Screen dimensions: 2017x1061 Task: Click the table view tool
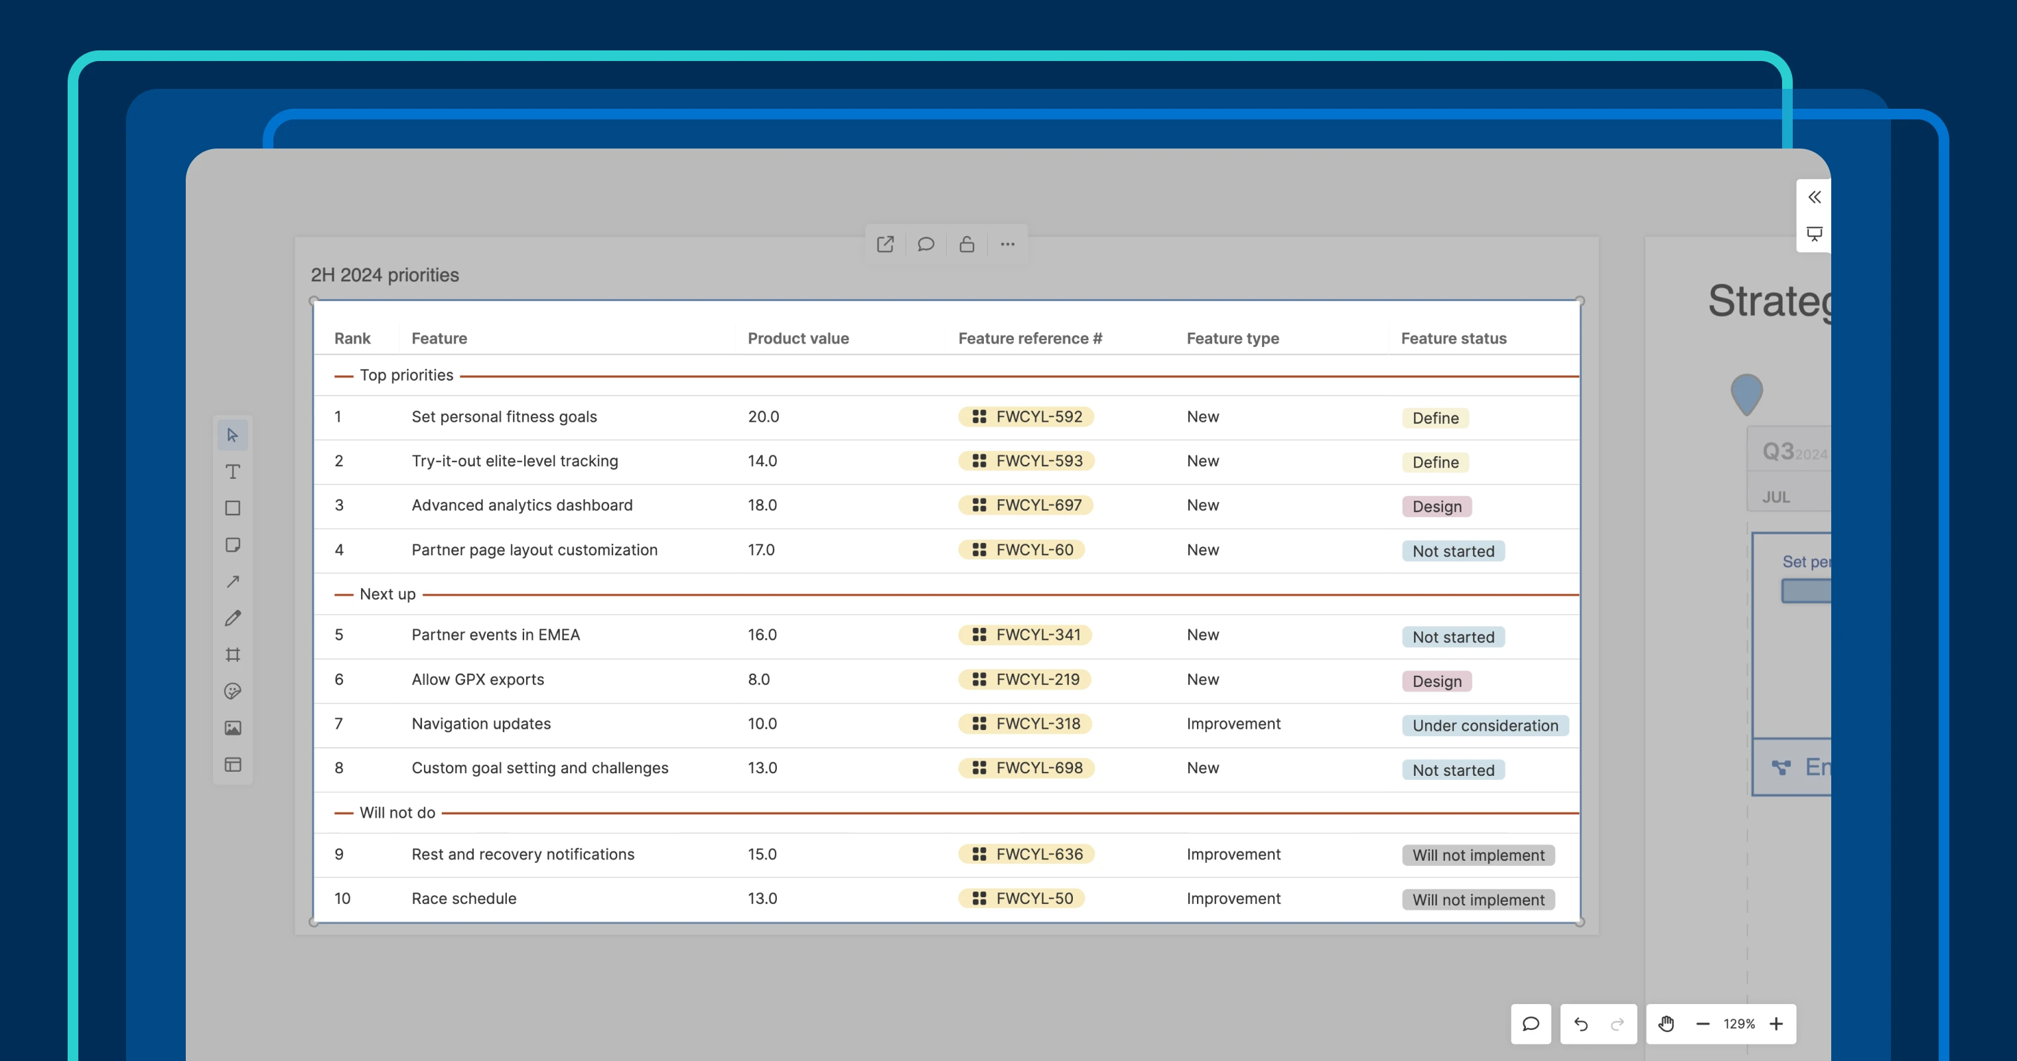[x=232, y=765]
